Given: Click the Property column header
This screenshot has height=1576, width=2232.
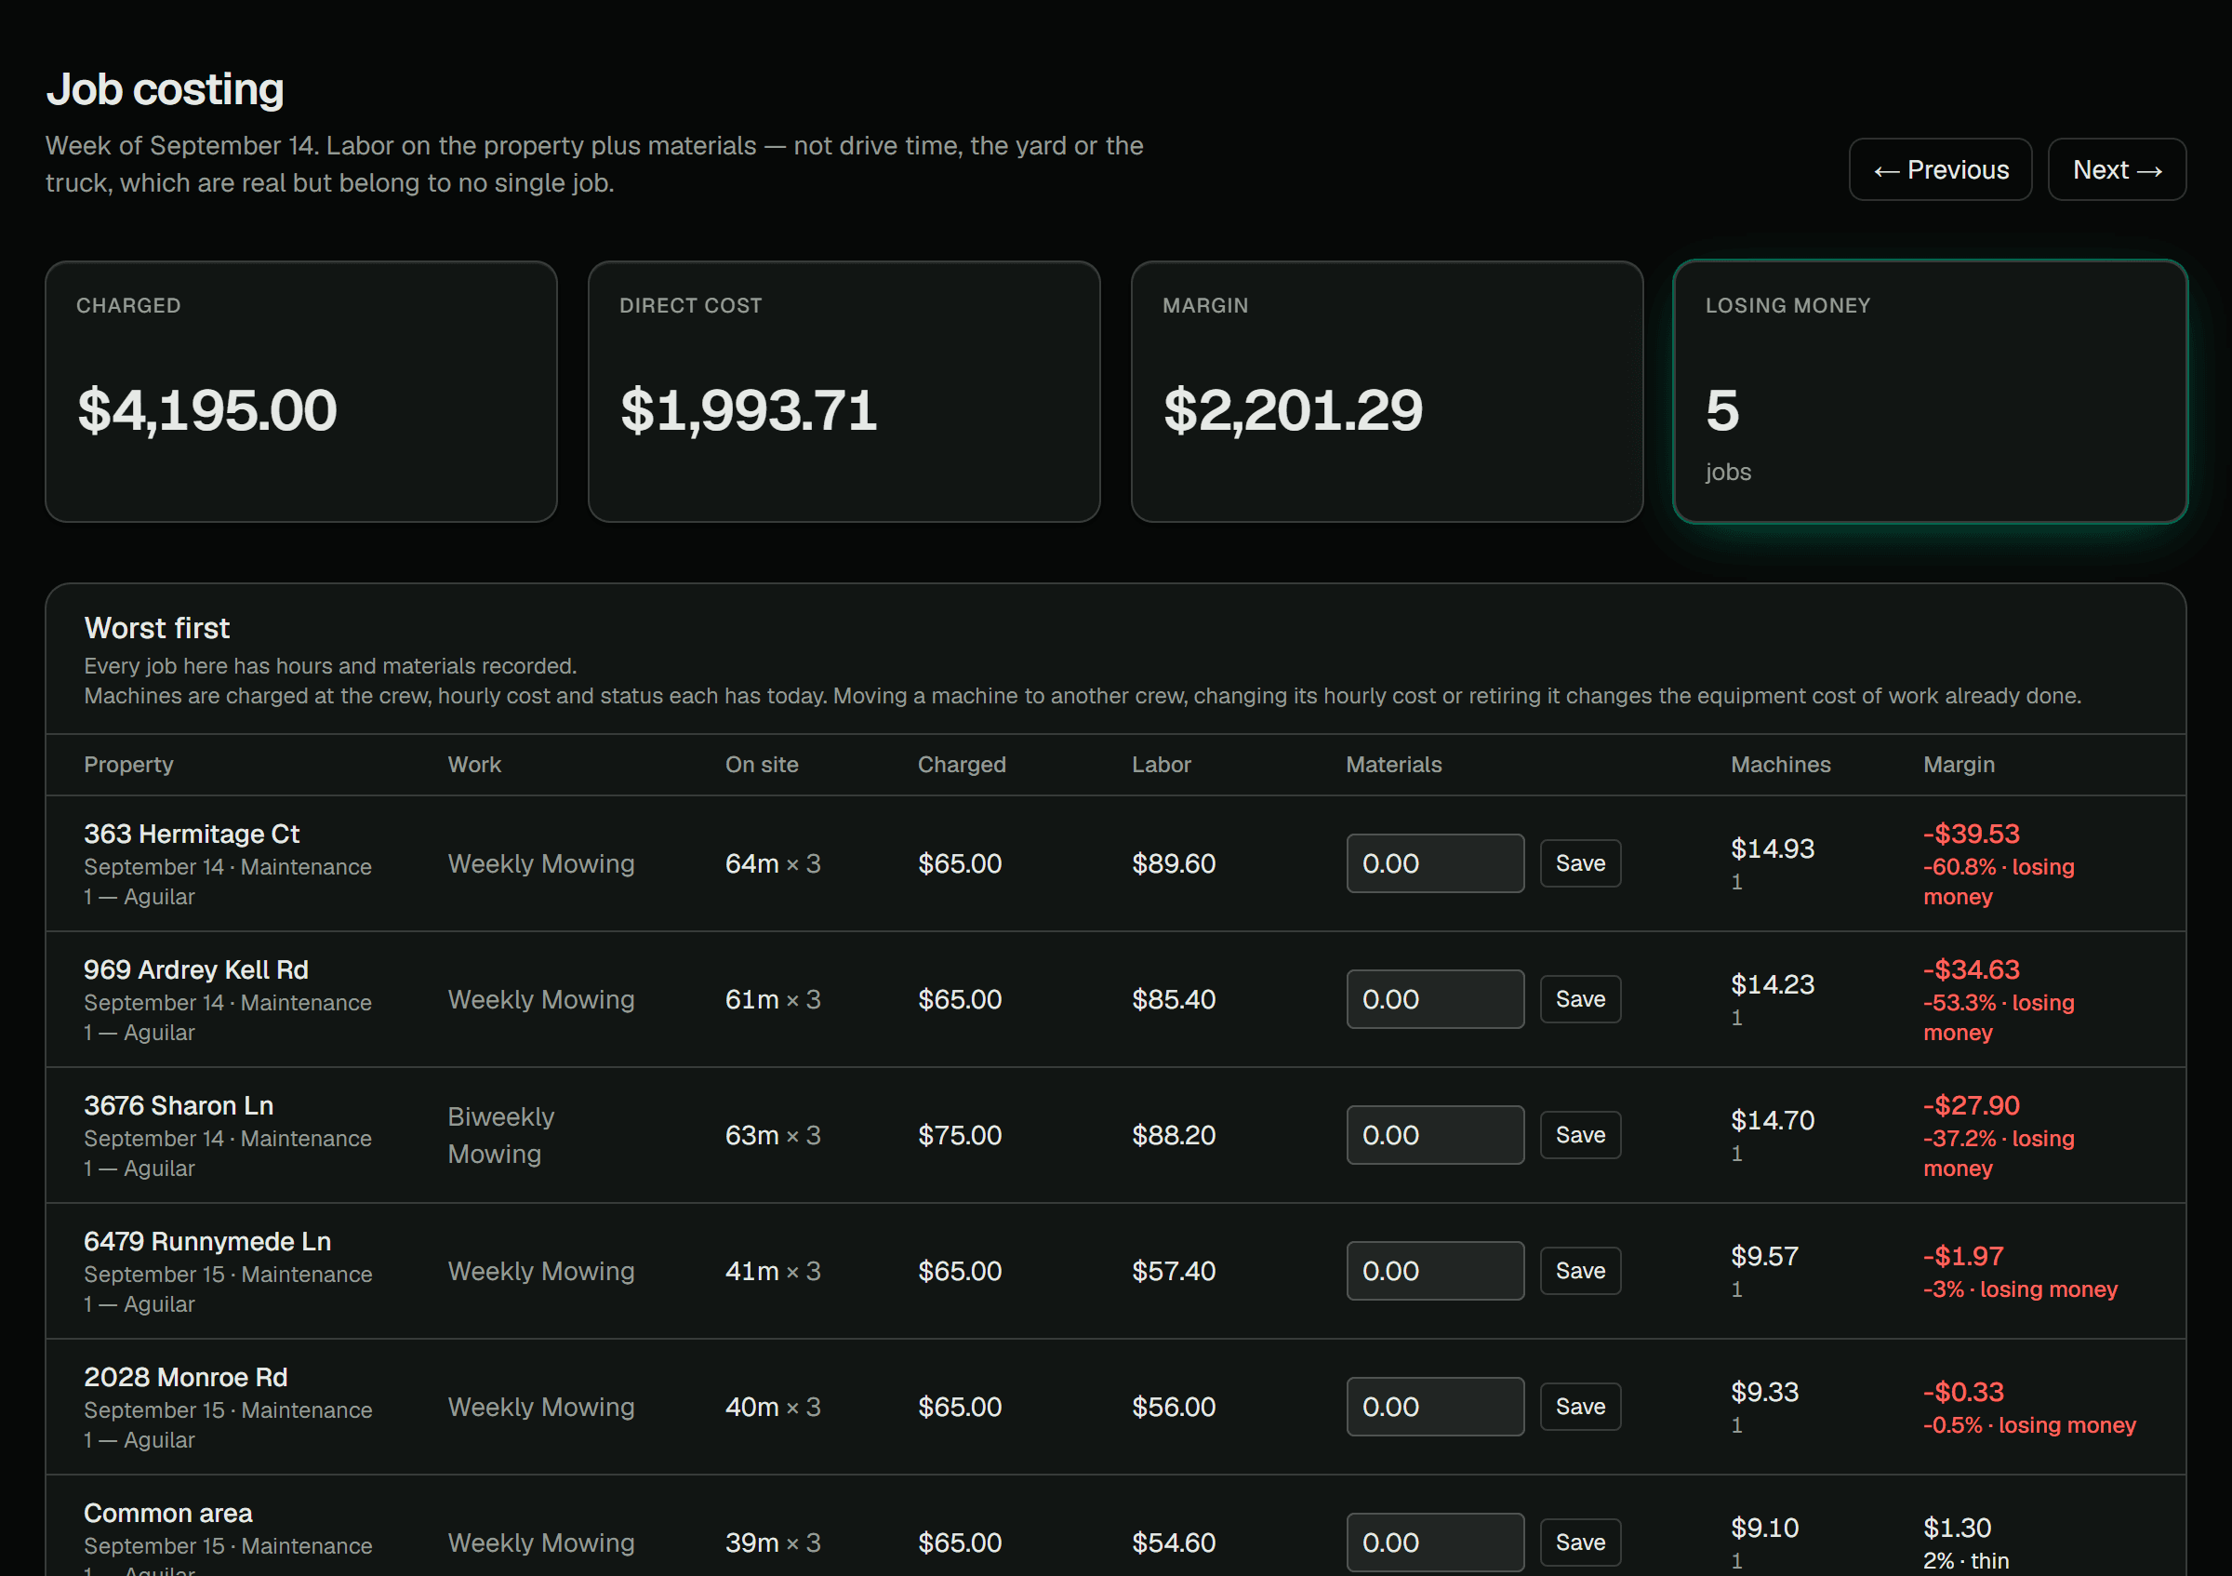Looking at the screenshot, I should 128,764.
